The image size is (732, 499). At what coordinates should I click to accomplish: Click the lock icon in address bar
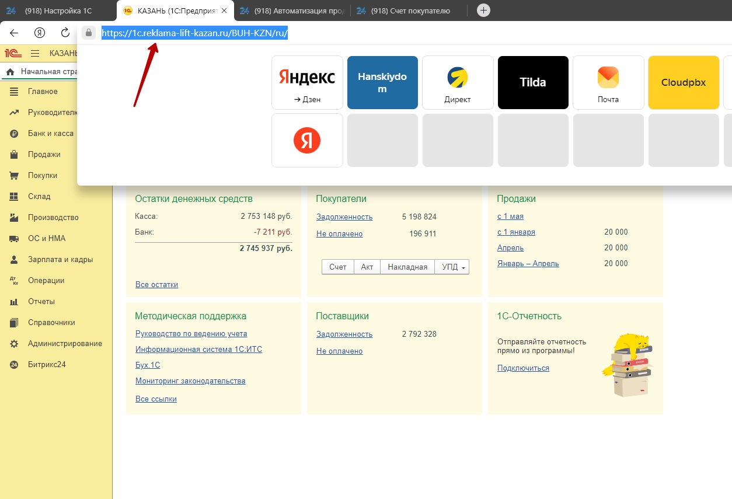tap(89, 33)
